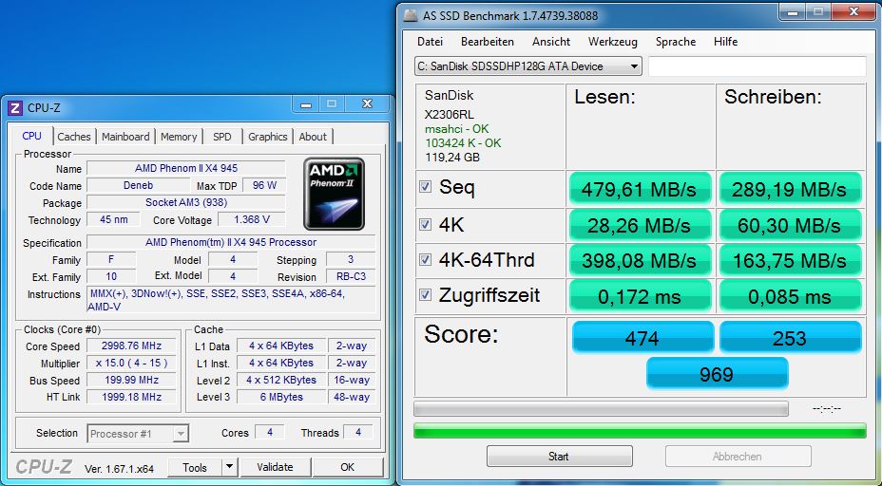Open the Bearbeiten menu
882x486 pixels.
coord(488,42)
